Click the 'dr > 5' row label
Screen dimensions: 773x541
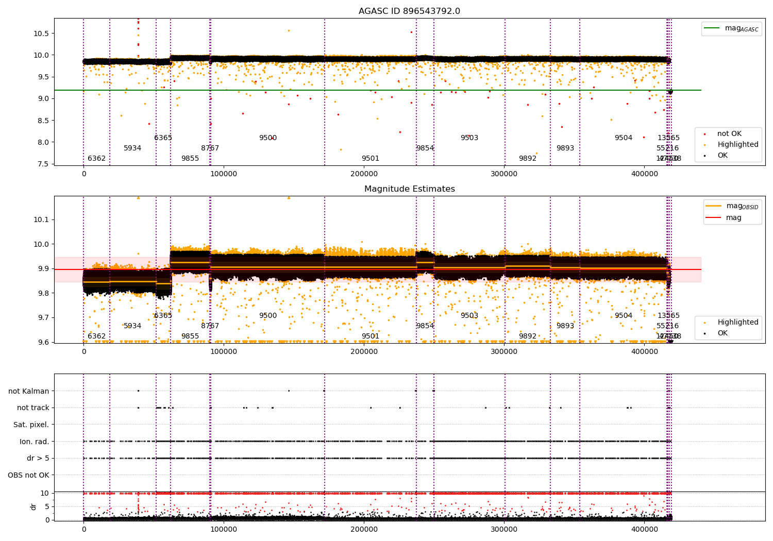click(38, 458)
